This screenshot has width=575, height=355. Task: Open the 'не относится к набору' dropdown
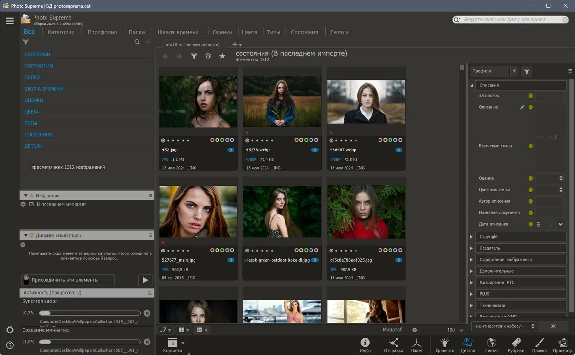pos(503,326)
